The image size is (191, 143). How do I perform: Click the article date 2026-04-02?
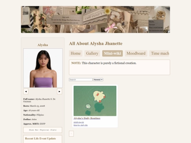point(79,122)
